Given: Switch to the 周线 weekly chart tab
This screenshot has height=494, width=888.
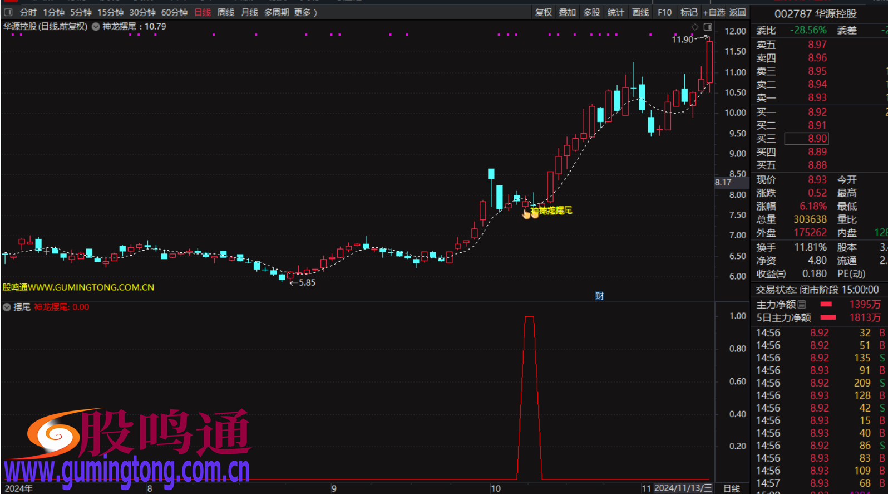Looking at the screenshot, I should coord(225,12).
